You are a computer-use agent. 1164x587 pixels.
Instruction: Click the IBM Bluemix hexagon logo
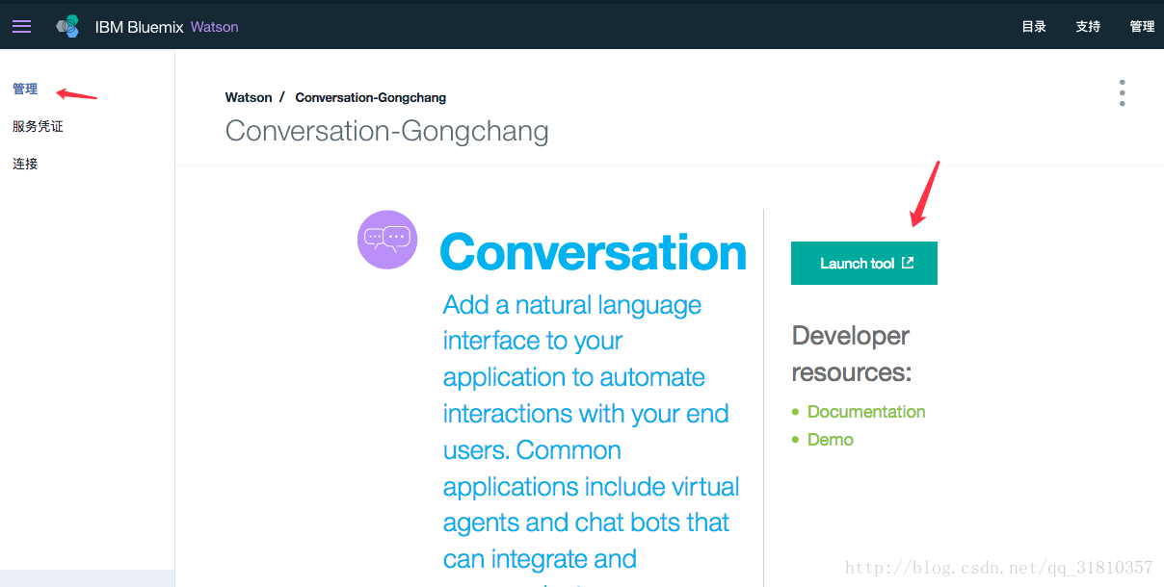pyautogui.click(x=67, y=27)
